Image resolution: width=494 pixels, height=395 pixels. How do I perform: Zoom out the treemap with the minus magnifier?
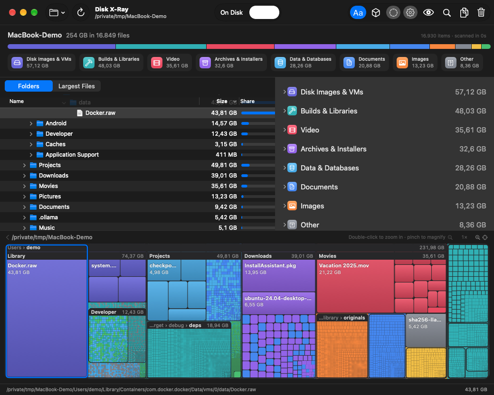coord(450,237)
